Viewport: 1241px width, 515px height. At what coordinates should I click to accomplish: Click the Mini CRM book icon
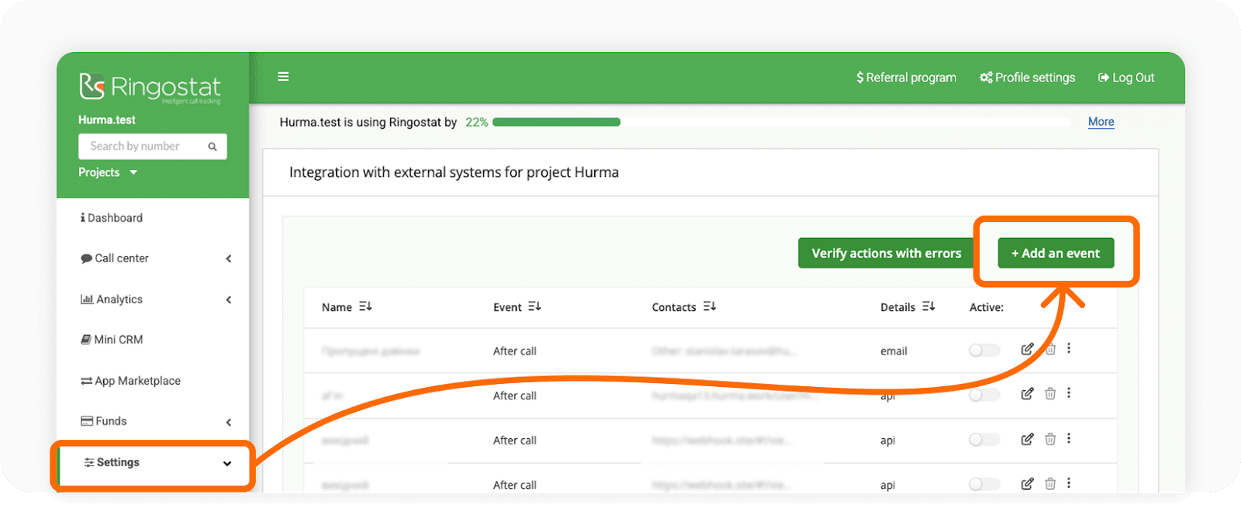click(86, 340)
